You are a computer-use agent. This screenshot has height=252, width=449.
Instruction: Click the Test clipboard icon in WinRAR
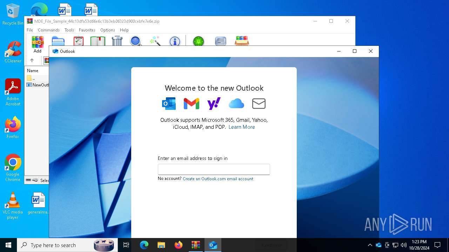[79, 41]
